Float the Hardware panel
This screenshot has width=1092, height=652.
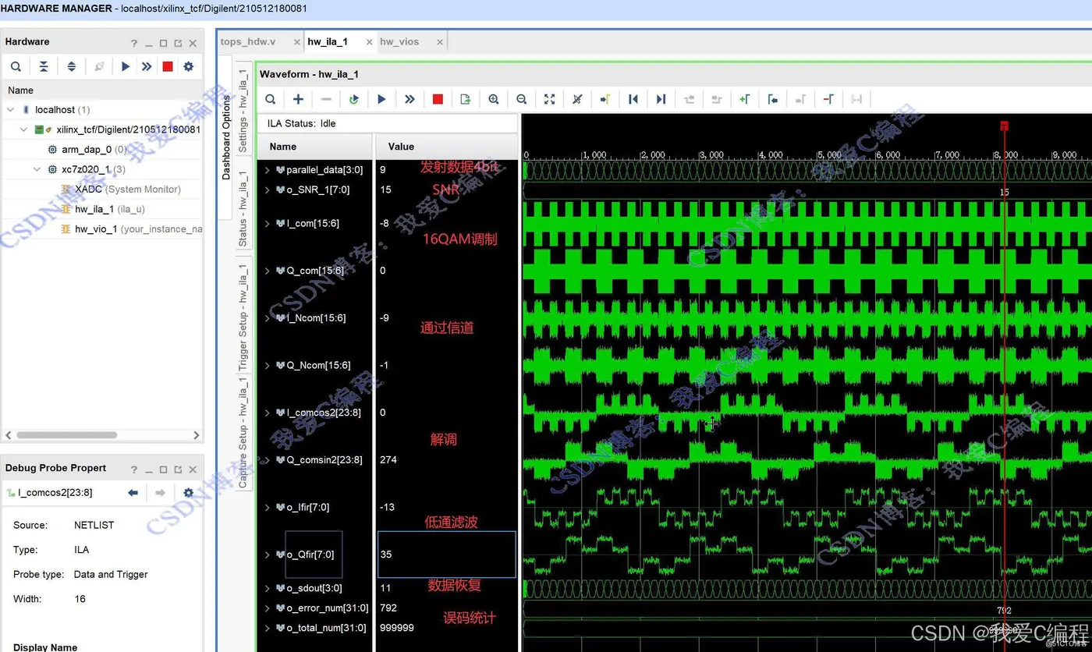click(x=178, y=43)
